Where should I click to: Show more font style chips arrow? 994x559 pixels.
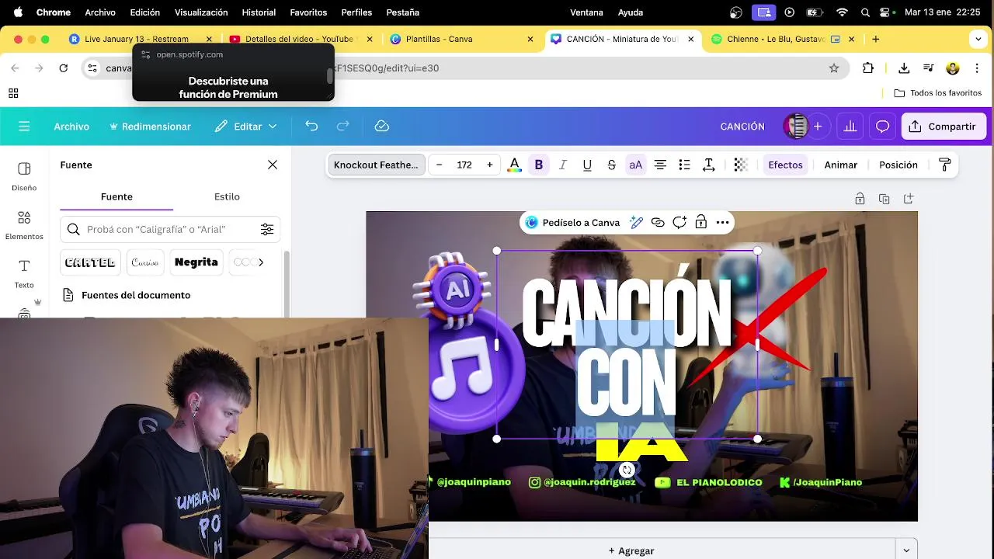tap(261, 262)
